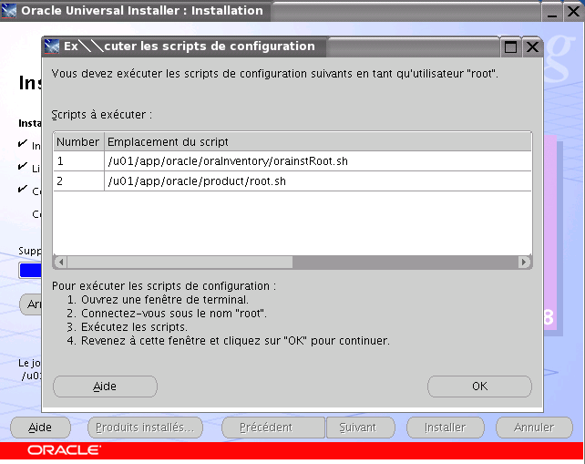The width and height of the screenshot is (585, 464).
Task: Select the orainstRoot.sh script path cell
Action: point(318,161)
